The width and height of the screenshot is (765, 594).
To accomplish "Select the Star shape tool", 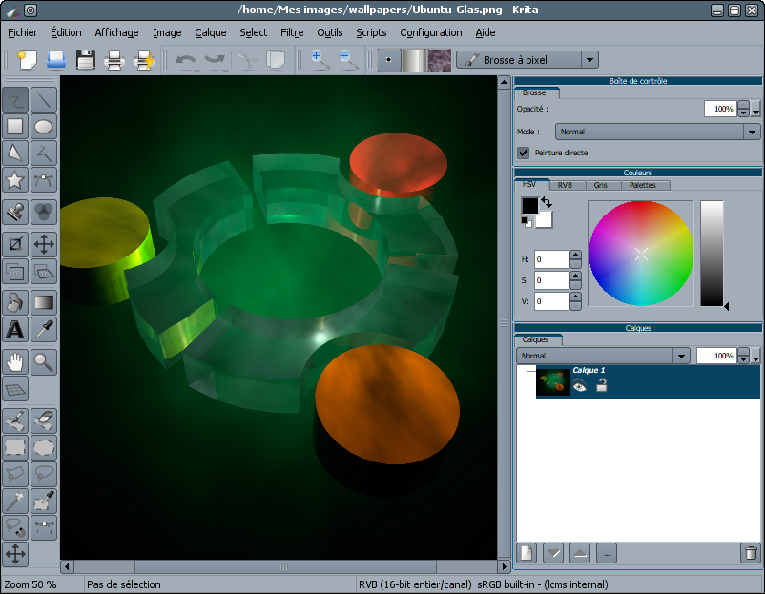I will click(15, 180).
